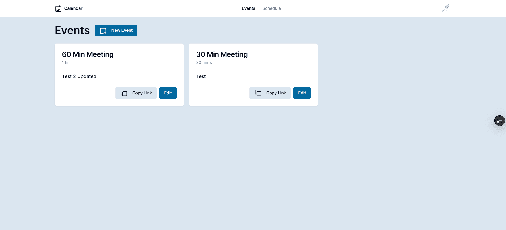Click the Events page heading
The width and height of the screenshot is (506, 230).
(72, 30)
